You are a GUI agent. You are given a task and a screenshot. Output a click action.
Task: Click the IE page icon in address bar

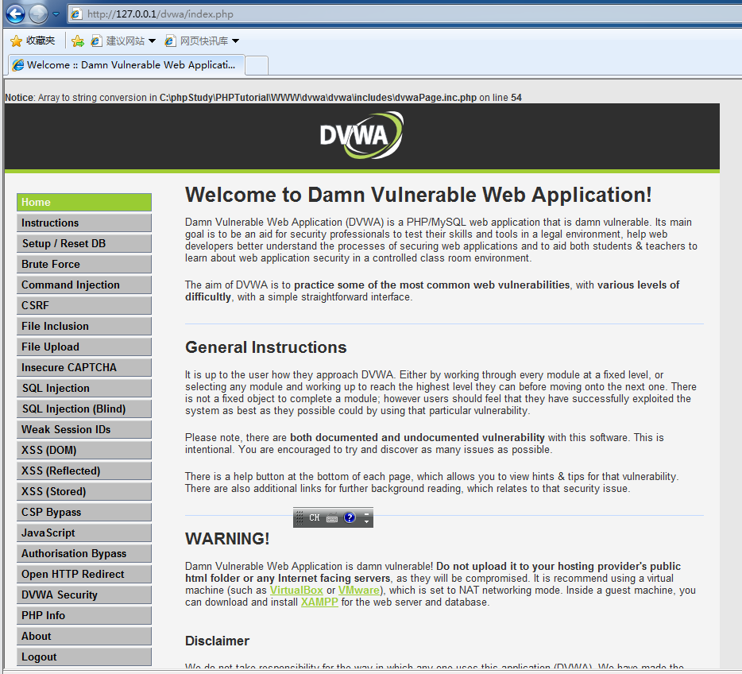(76, 14)
